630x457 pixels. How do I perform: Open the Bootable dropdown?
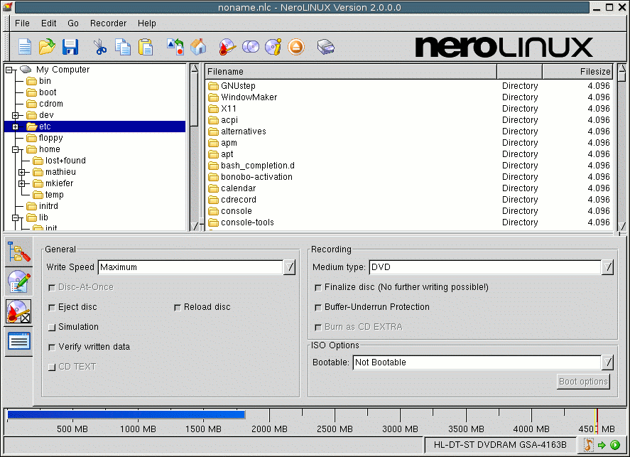(x=607, y=362)
